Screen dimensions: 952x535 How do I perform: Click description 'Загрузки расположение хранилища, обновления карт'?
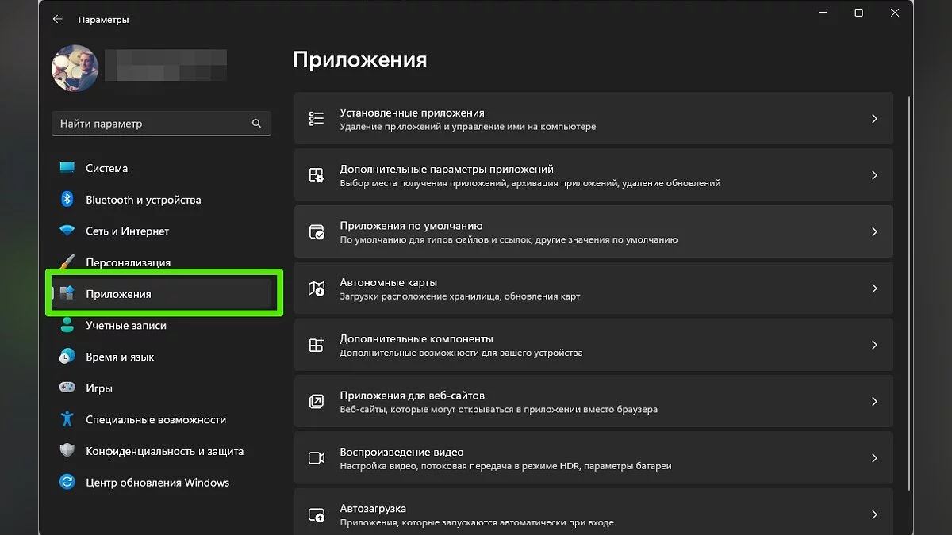click(x=460, y=296)
